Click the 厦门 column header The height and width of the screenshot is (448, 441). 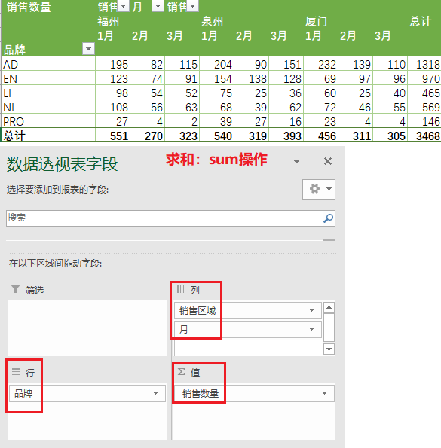coord(316,21)
